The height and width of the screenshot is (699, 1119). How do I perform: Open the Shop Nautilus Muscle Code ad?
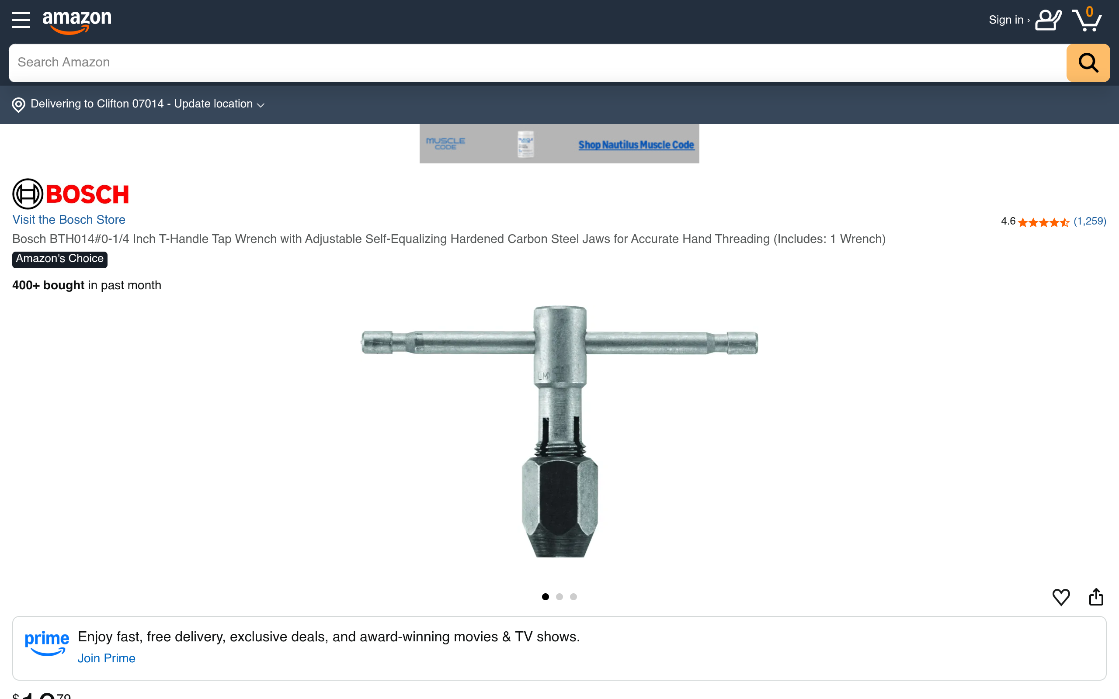tap(636, 145)
